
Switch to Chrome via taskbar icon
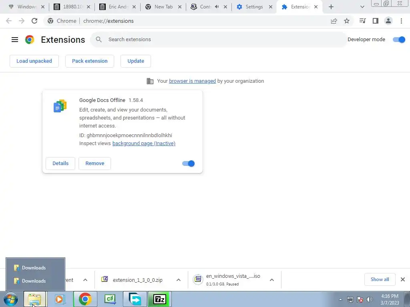(85, 299)
